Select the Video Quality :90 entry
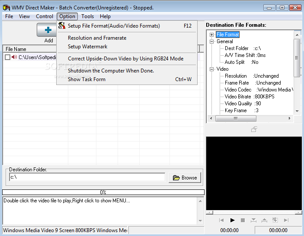 [x=243, y=104]
